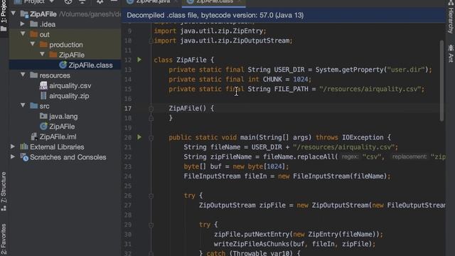
Task: Expand External Libraries node
Action: [13, 146]
